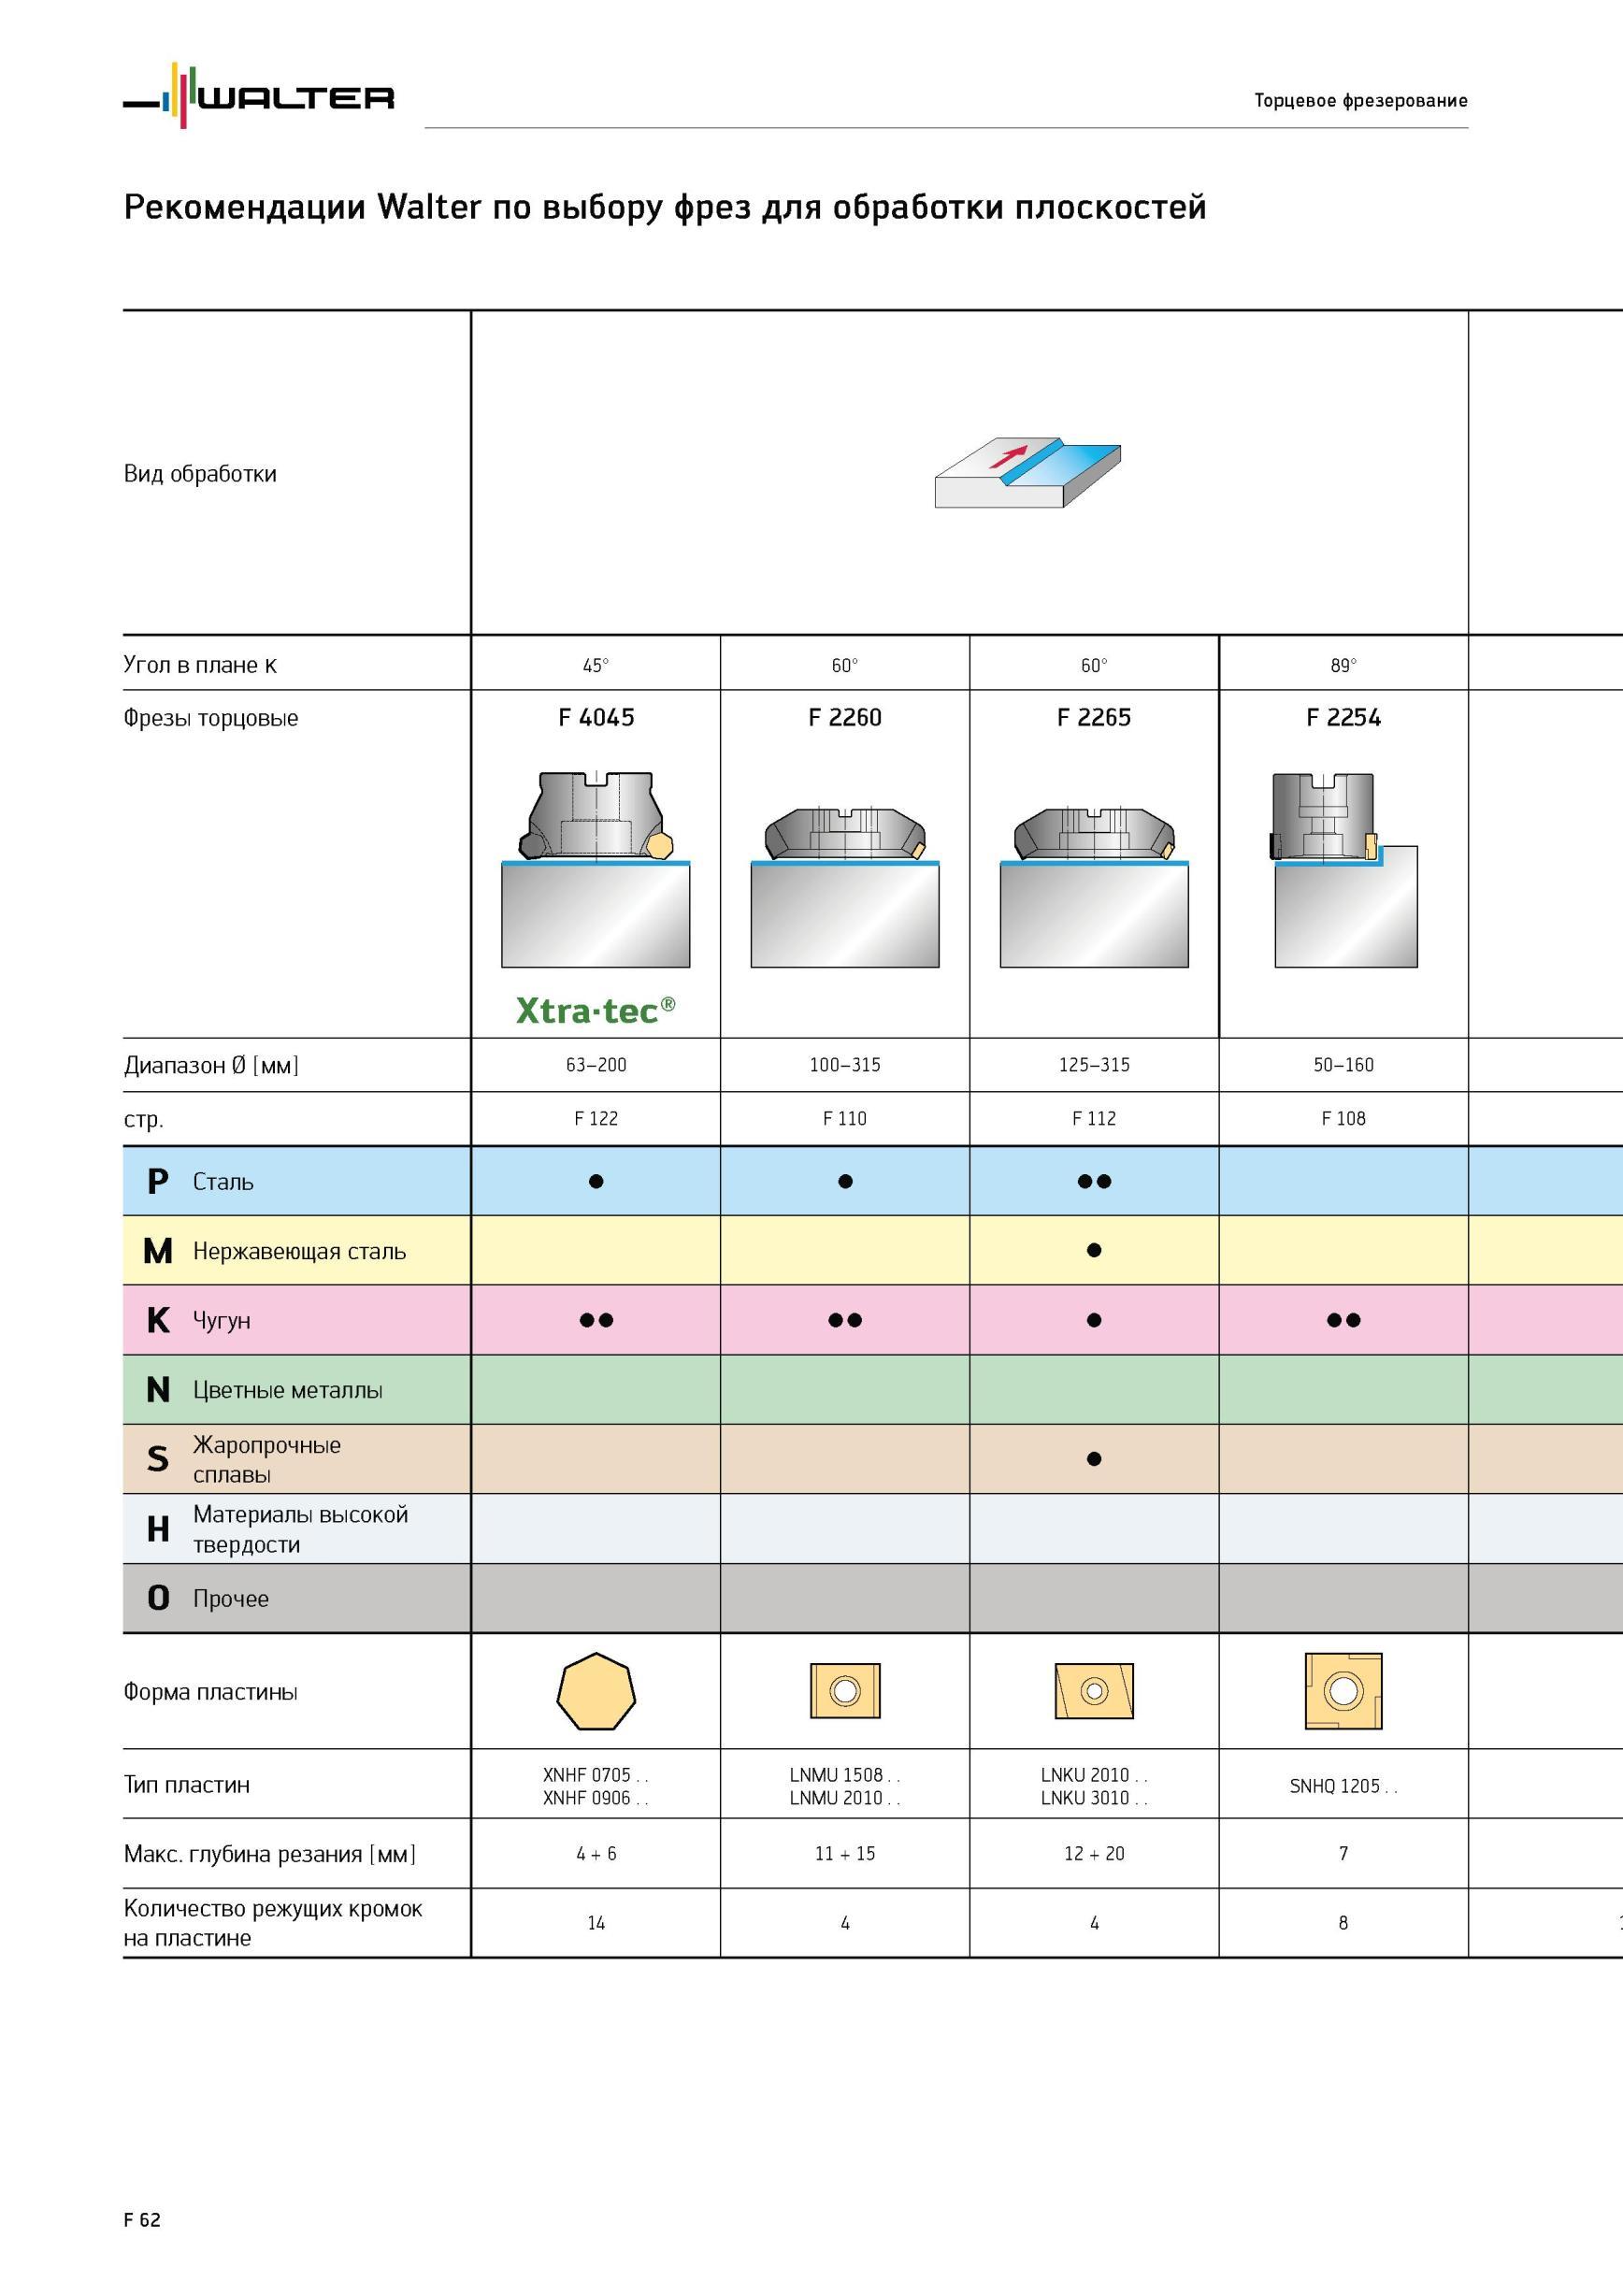1623x2296 pixels.
Task: Open page reference 'F 122'
Action: (596, 1118)
